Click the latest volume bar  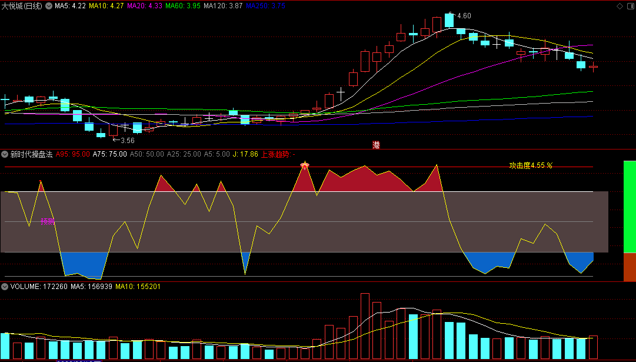(x=594, y=347)
